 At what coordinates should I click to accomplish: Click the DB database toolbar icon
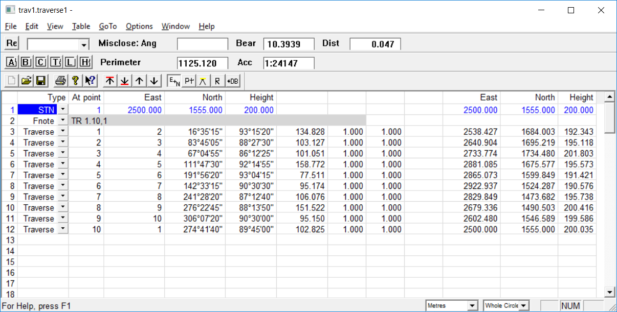(x=232, y=81)
